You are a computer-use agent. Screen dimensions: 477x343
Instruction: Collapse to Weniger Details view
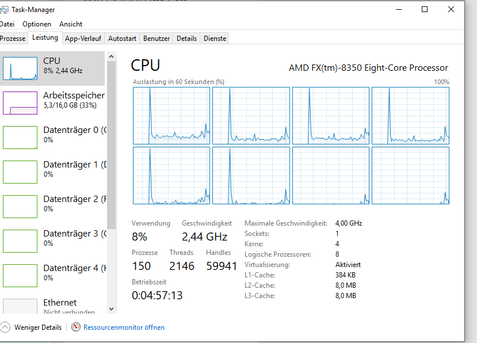[x=35, y=327]
